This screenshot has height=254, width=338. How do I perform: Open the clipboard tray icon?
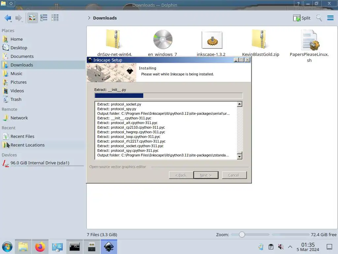[271, 247]
